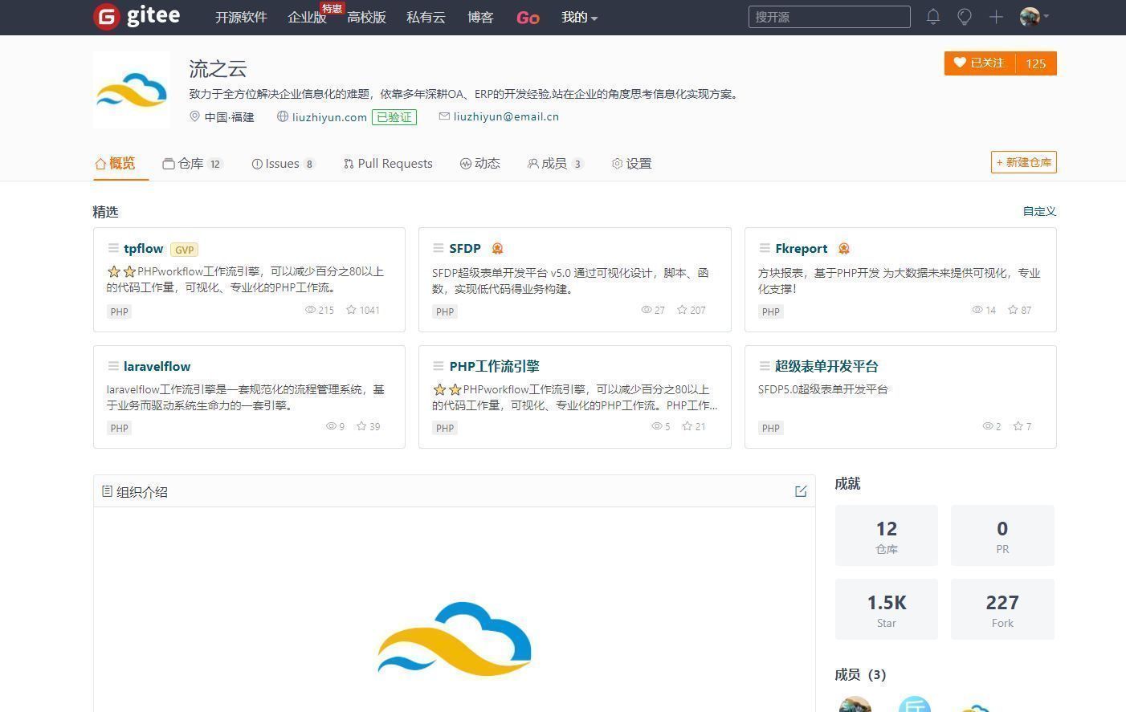The width and height of the screenshot is (1126, 712).
Task: Expand the 我的 dropdown menu
Action: [579, 17]
